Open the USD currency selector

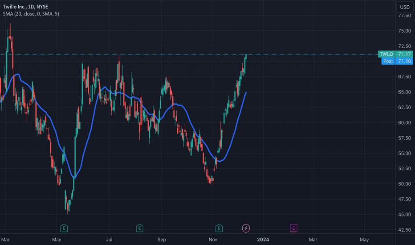[x=405, y=7]
